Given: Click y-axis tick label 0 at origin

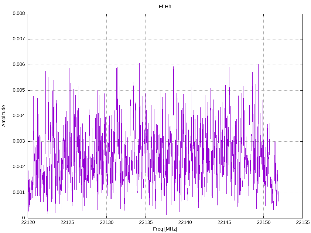Looking at the screenshot, I should (24, 218).
